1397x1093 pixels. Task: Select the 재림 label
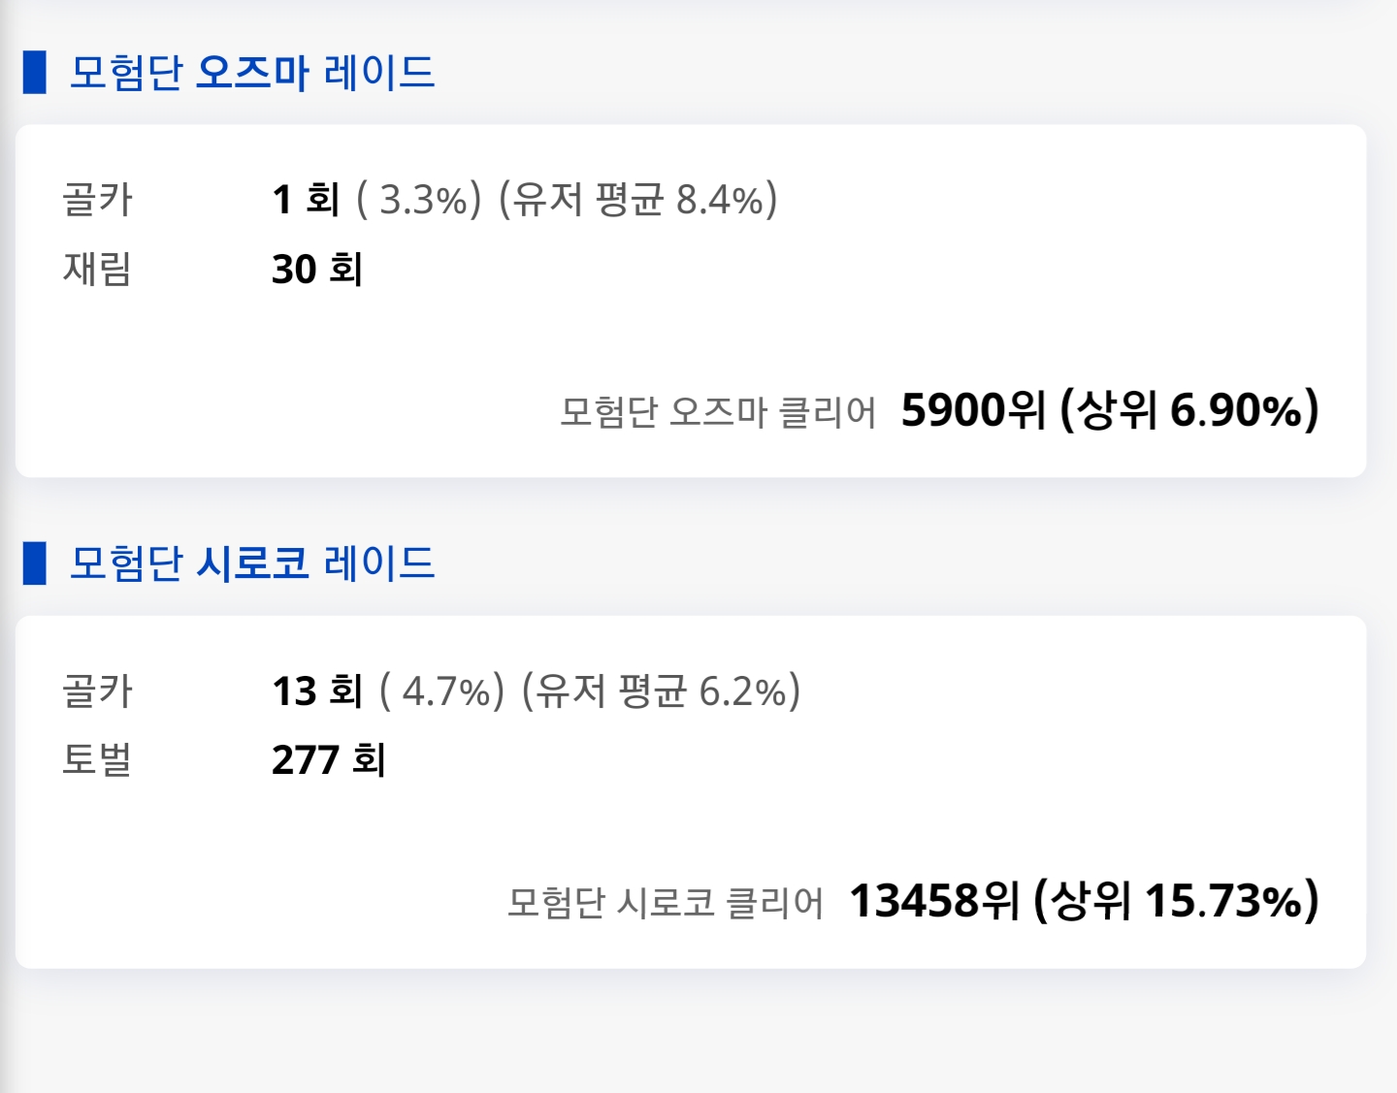pyautogui.click(x=97, y=269)
